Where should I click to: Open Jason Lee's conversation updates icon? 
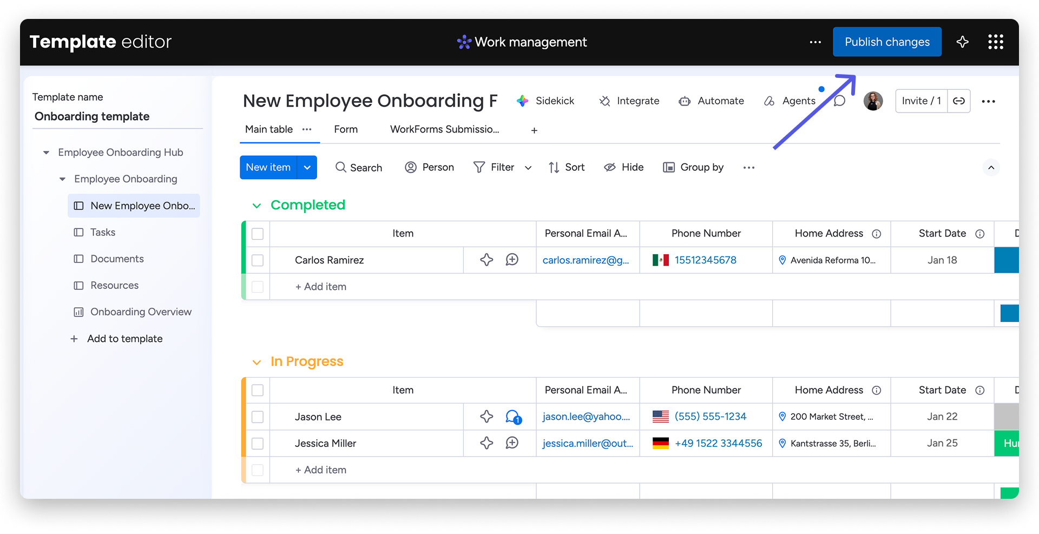tap(512, 417)
